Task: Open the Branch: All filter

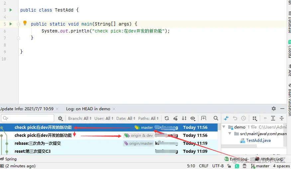Action: [80, 118]
